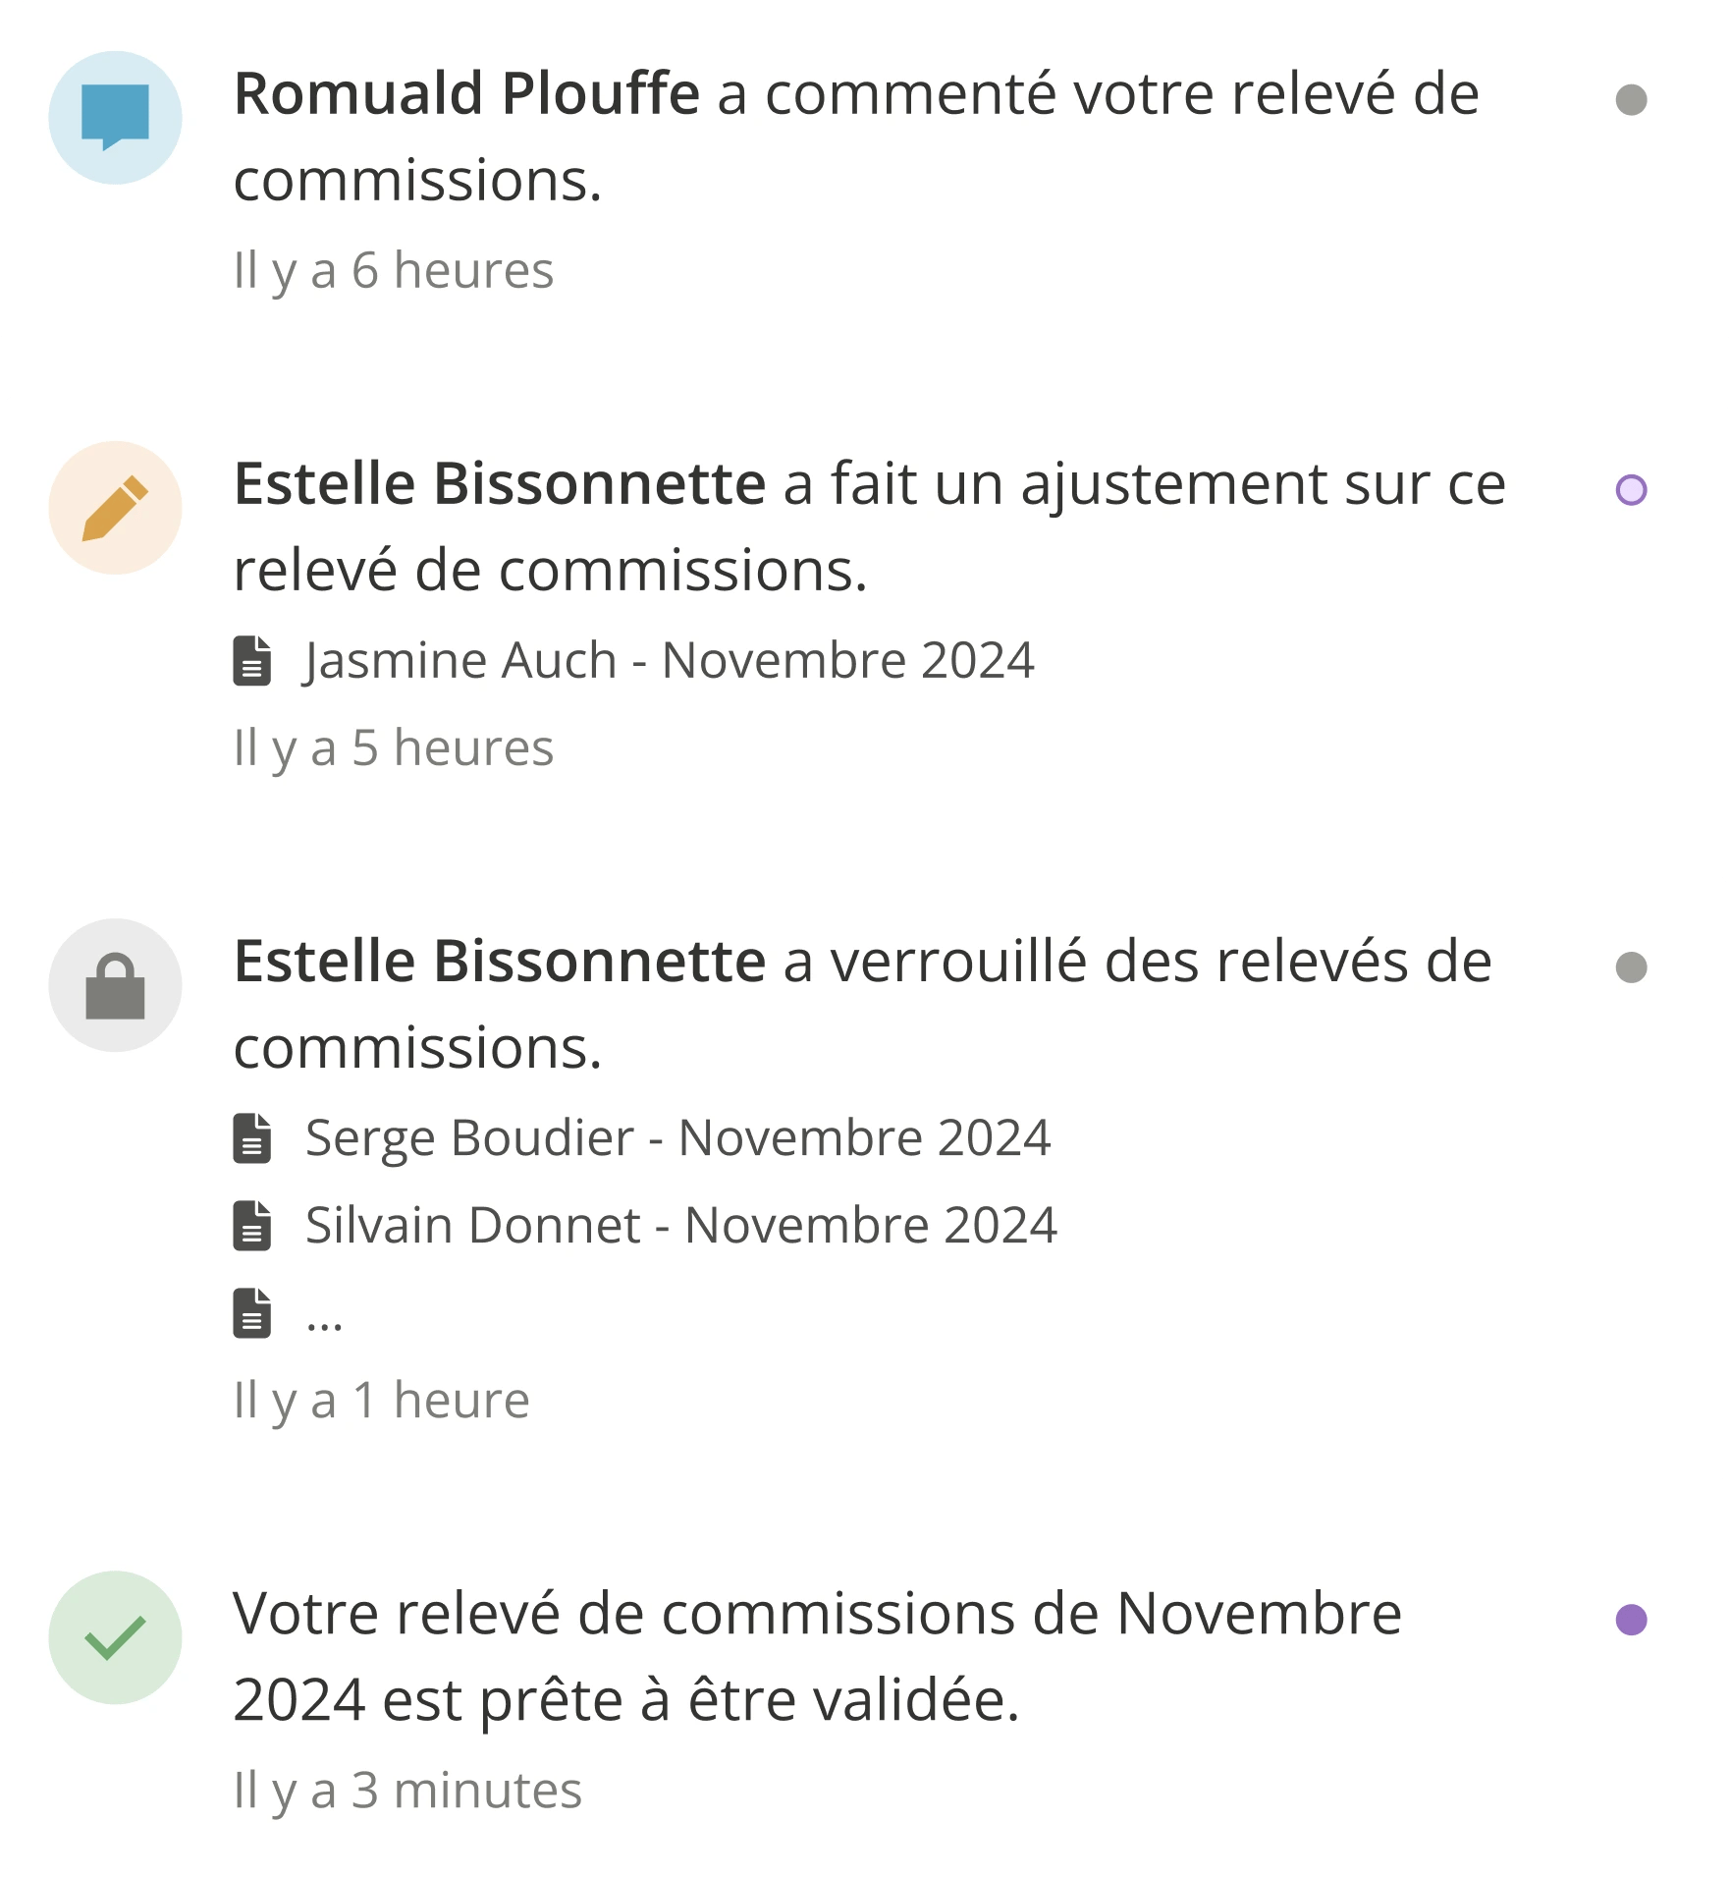Viewport: 1730px width, 1877px height.
Task: Open the locked commission statements notification text
Action: click(x=862, y=1004)
